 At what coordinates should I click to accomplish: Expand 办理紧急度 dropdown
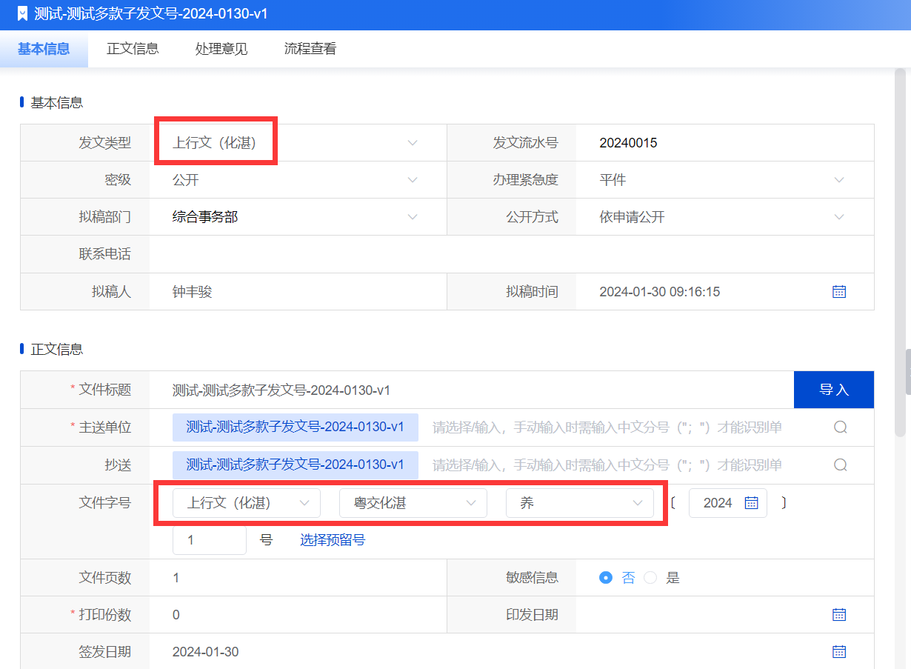[x=838, y=180]
